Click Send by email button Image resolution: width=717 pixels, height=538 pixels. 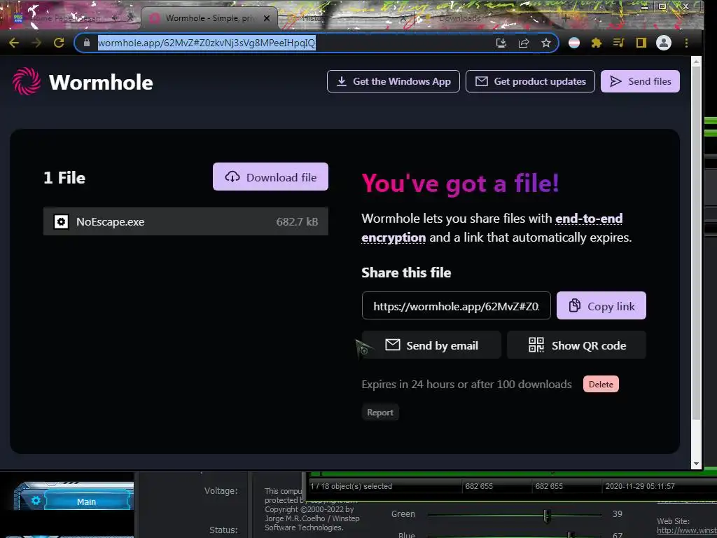click(431, 345)
